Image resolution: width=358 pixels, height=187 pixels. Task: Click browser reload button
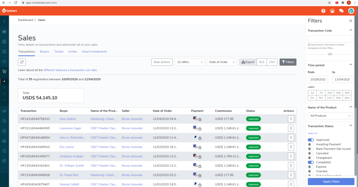point(15,3)
